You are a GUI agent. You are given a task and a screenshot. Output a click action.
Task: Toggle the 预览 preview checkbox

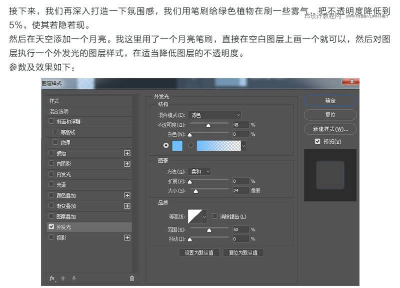(x=317, y=142)
